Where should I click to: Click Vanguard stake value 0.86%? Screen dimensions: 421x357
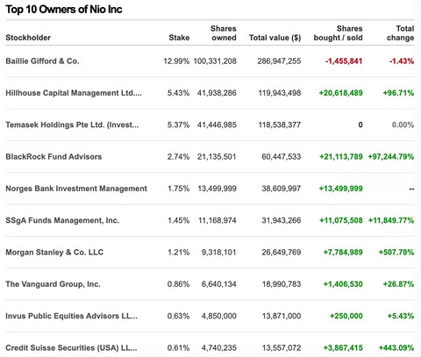tap(178, 284)
